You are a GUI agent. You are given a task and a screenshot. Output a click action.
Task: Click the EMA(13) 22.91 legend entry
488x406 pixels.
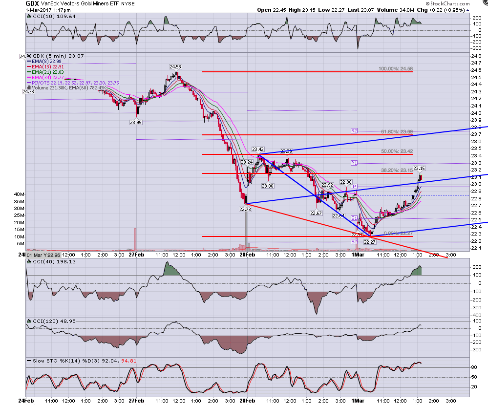47,67
